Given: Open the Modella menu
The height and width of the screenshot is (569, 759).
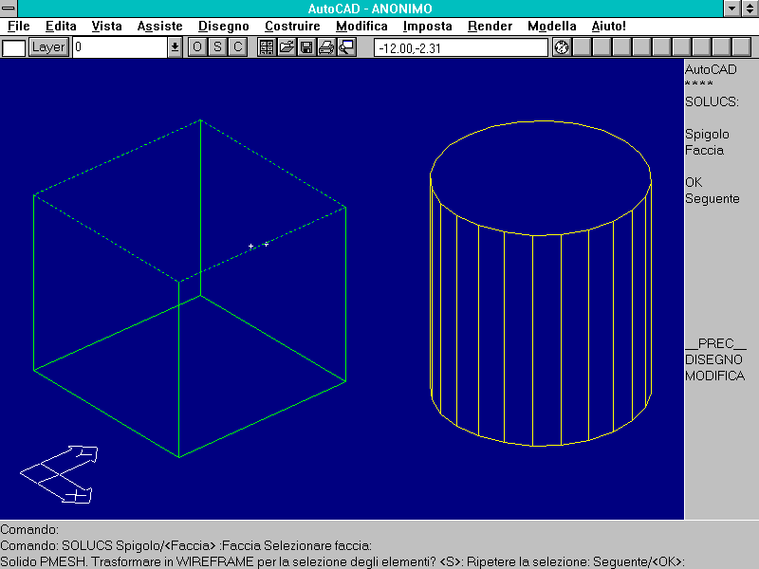Looking at the screenshot, I should click(552, 27).
